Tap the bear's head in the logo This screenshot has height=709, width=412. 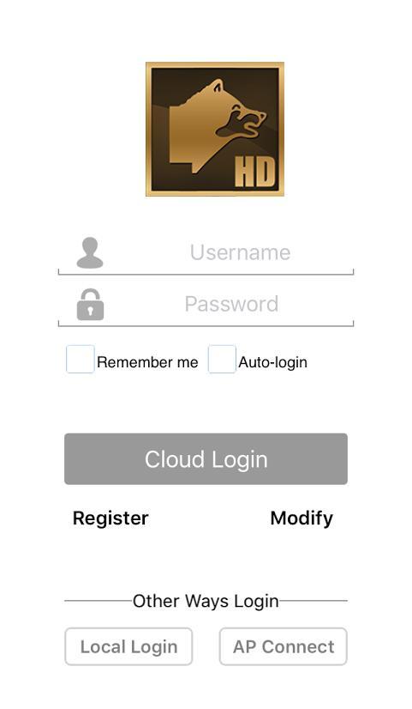pos(237,111)
